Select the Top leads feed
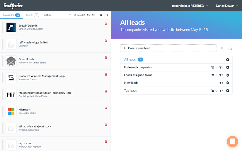Viewport: 242px width, 151px height. coord(130,90)
